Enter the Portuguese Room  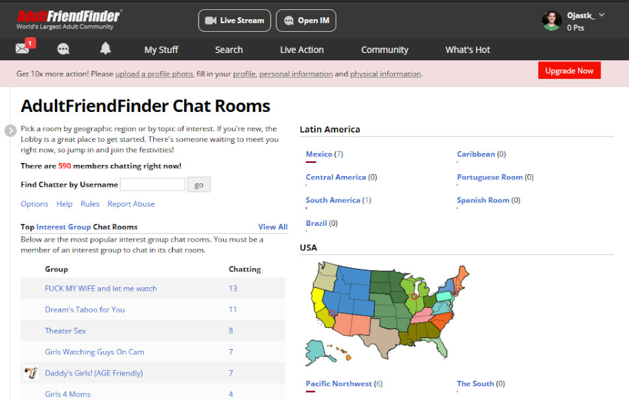click(490, 177)
